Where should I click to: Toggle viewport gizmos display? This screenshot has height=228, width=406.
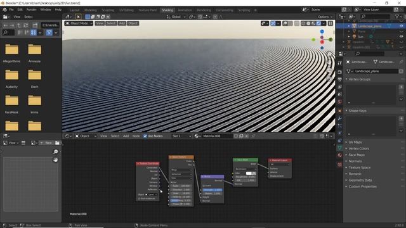[273, 23]
